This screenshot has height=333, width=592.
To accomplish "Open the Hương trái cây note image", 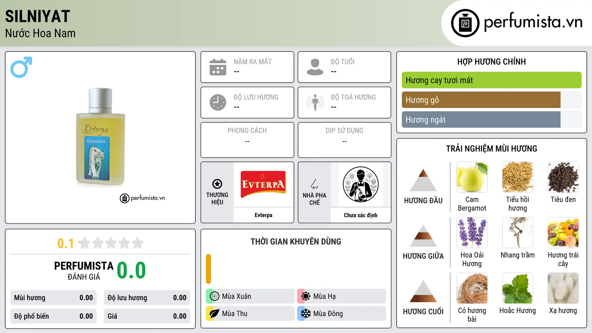I will pyautogui.click(x=563, y=232).
